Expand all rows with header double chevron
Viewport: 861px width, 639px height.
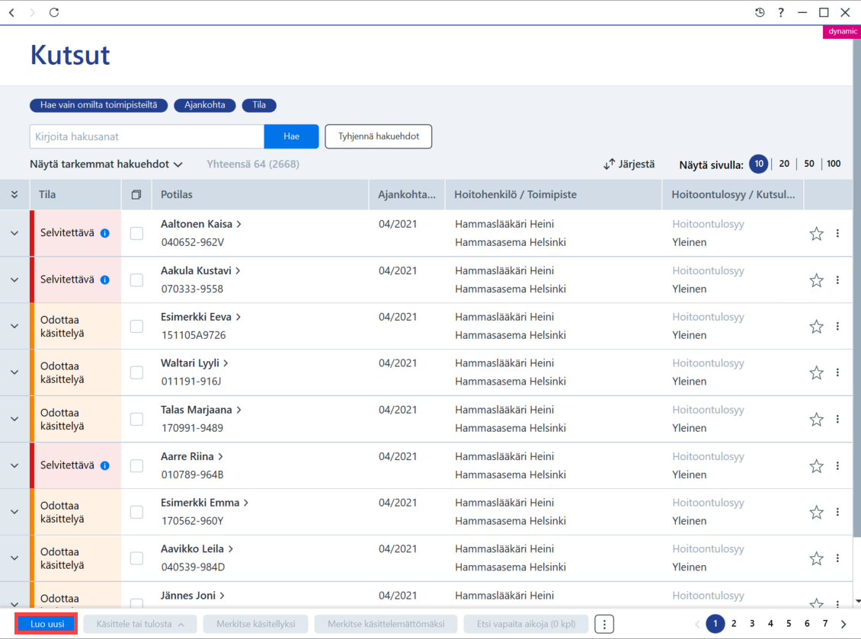(14, 194)
